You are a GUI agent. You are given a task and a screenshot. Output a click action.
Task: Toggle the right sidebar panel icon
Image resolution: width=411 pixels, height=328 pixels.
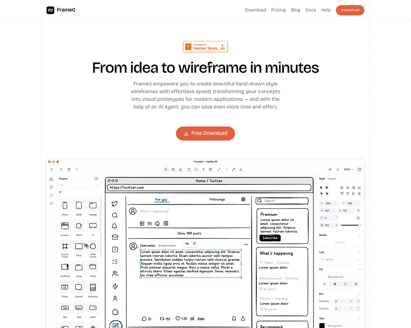point(359,169)
